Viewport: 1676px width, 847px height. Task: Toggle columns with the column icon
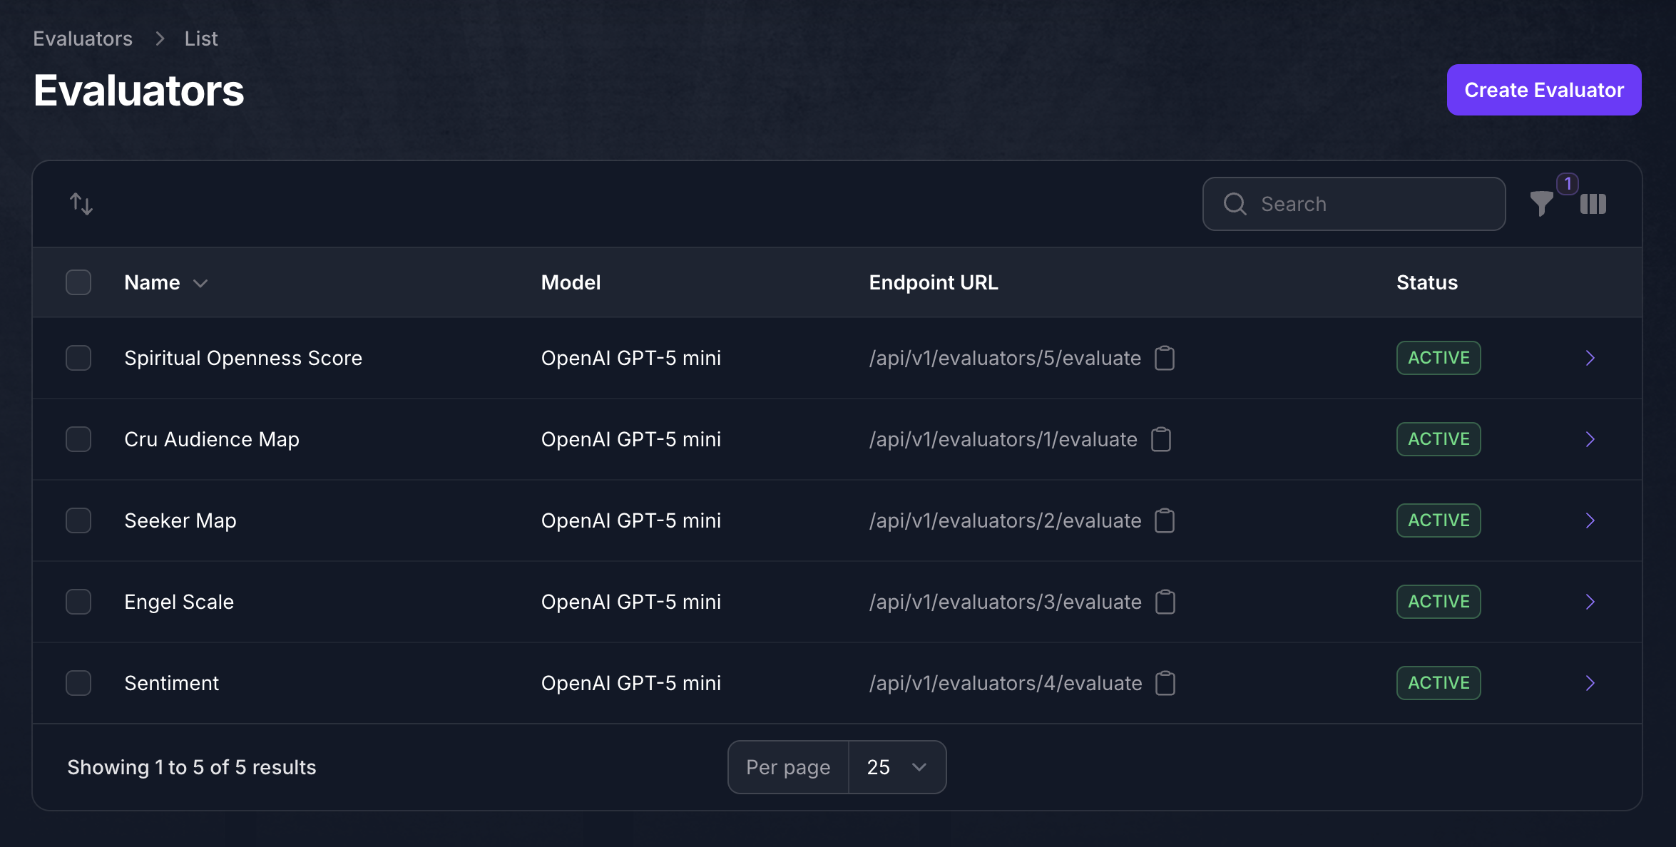[1593, 204]
